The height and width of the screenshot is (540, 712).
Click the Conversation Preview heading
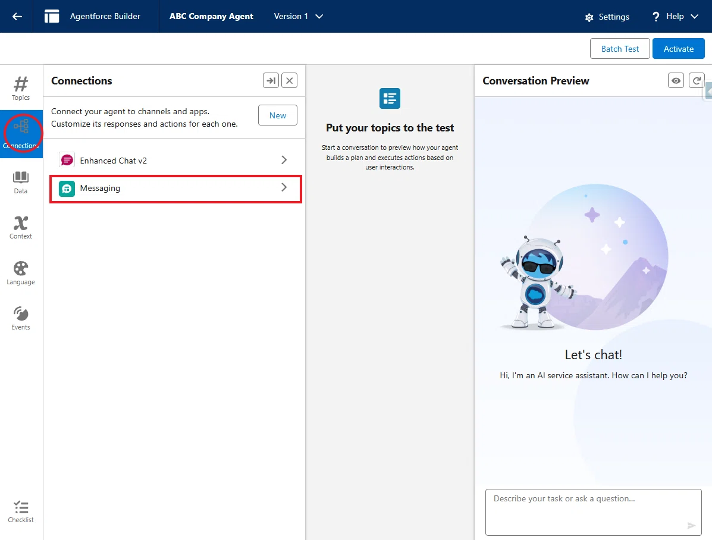pos(535,81)
